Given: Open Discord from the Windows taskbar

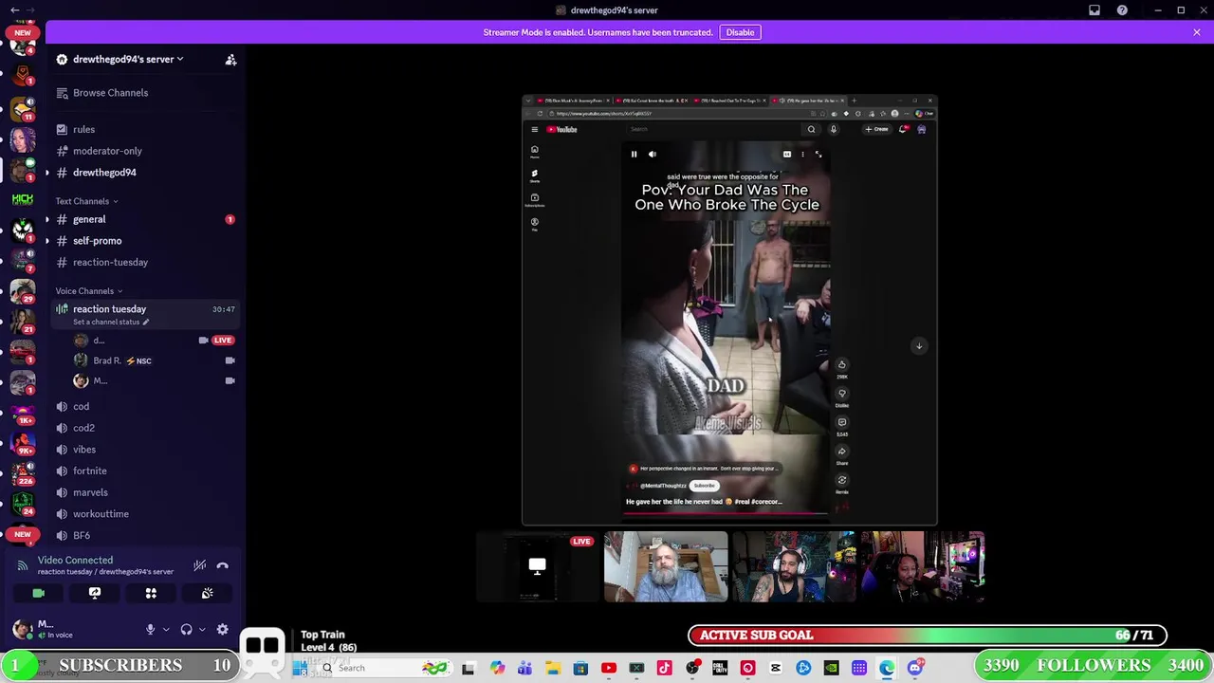Looking at the screenshot, I should point(915,668).
